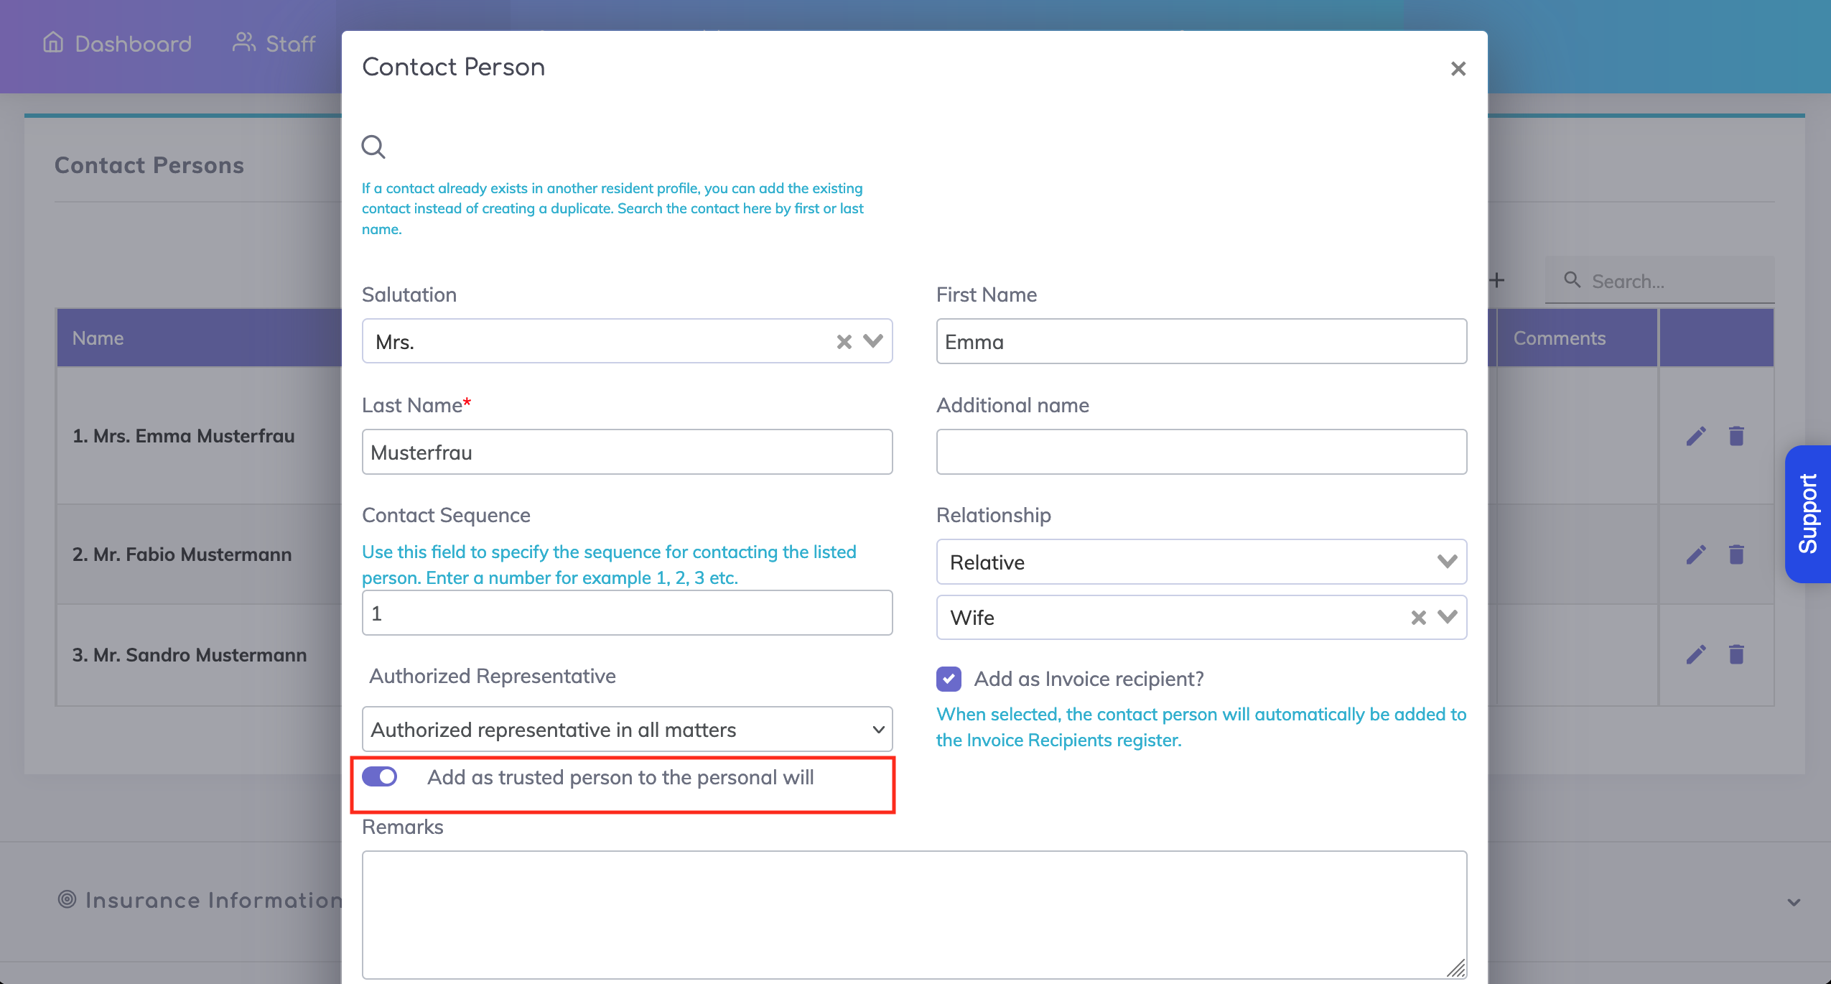Click the contact search magnifier icon
Viewport: 1831px width, 984px height.
pyautogui.click(x=373, y=147)
